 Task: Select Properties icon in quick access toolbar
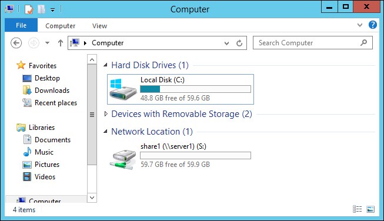coord(29,9)
